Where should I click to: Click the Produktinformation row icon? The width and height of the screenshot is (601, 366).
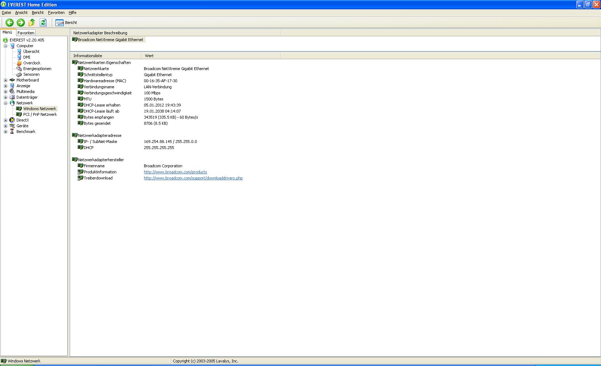[x=80, y=172]
